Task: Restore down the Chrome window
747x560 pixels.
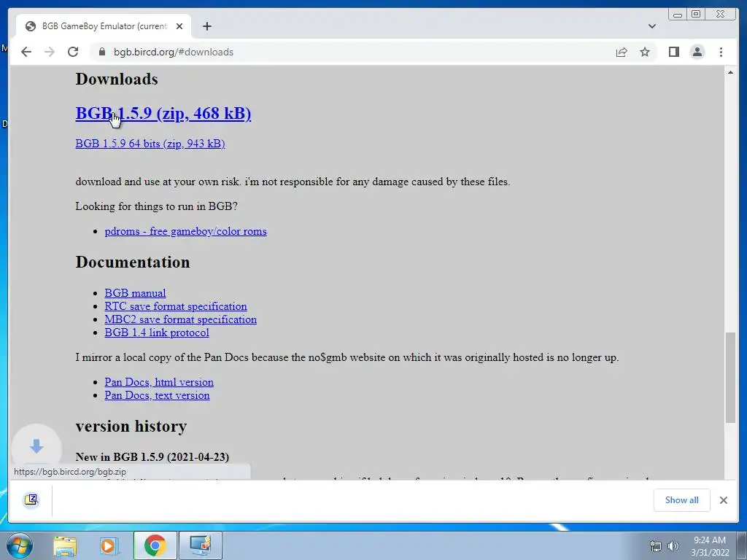Action: tap(695, 15)
